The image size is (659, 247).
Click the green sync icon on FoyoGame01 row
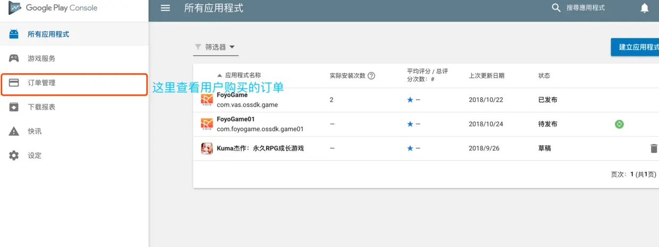click(619, 124)
